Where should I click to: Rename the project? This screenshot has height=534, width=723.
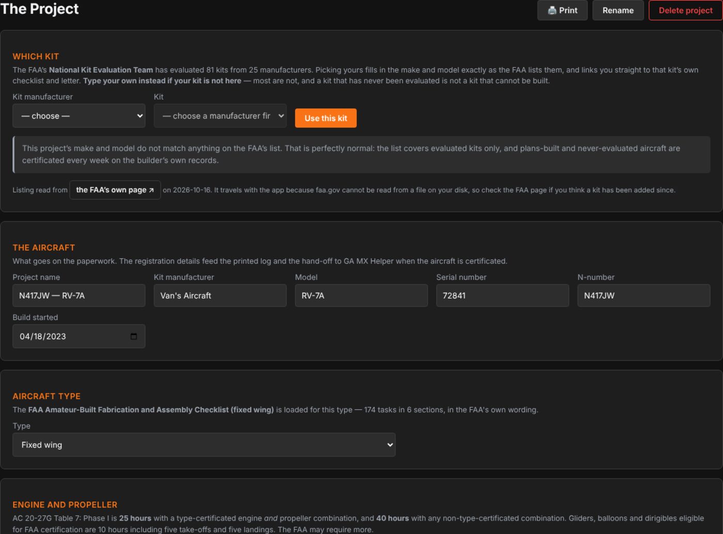[x=618, y=10]
